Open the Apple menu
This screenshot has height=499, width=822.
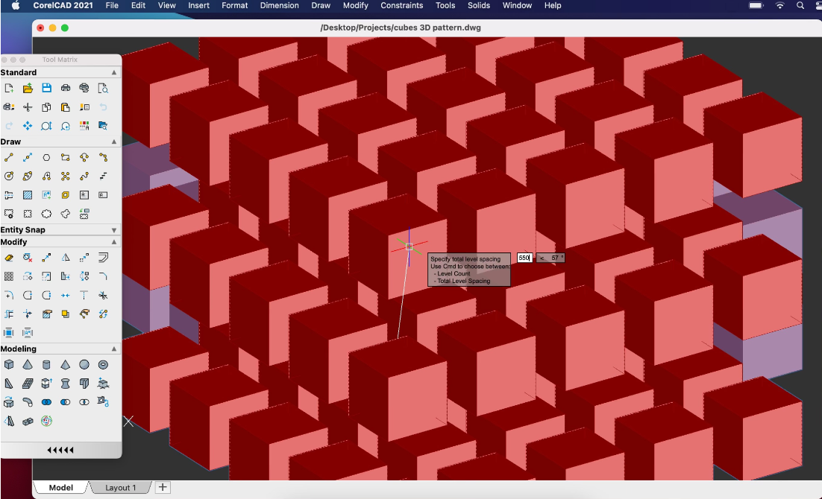[15, 5]
